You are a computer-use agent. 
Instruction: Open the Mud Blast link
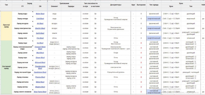pyautogui.click(x=40, y=53)
